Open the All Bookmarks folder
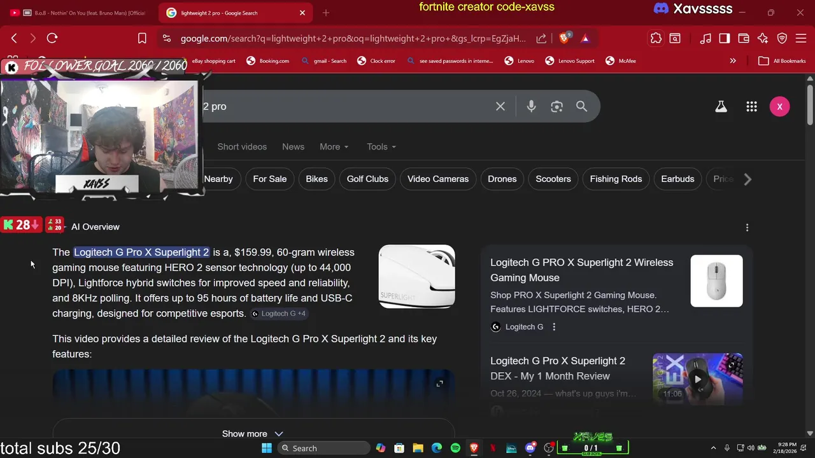Screen dimensions: 815x458 pos(783,61)
